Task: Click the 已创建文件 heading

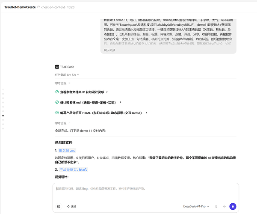Action: (x=64, y=143)
